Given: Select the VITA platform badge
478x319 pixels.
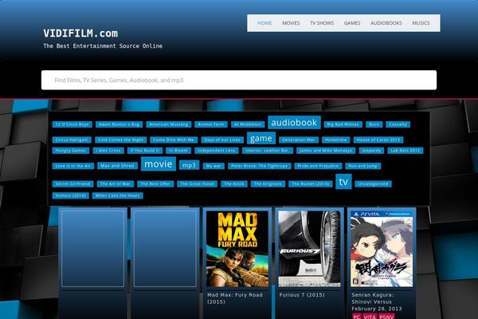Looking at the screenshot, I should click(x=370, y=317).
